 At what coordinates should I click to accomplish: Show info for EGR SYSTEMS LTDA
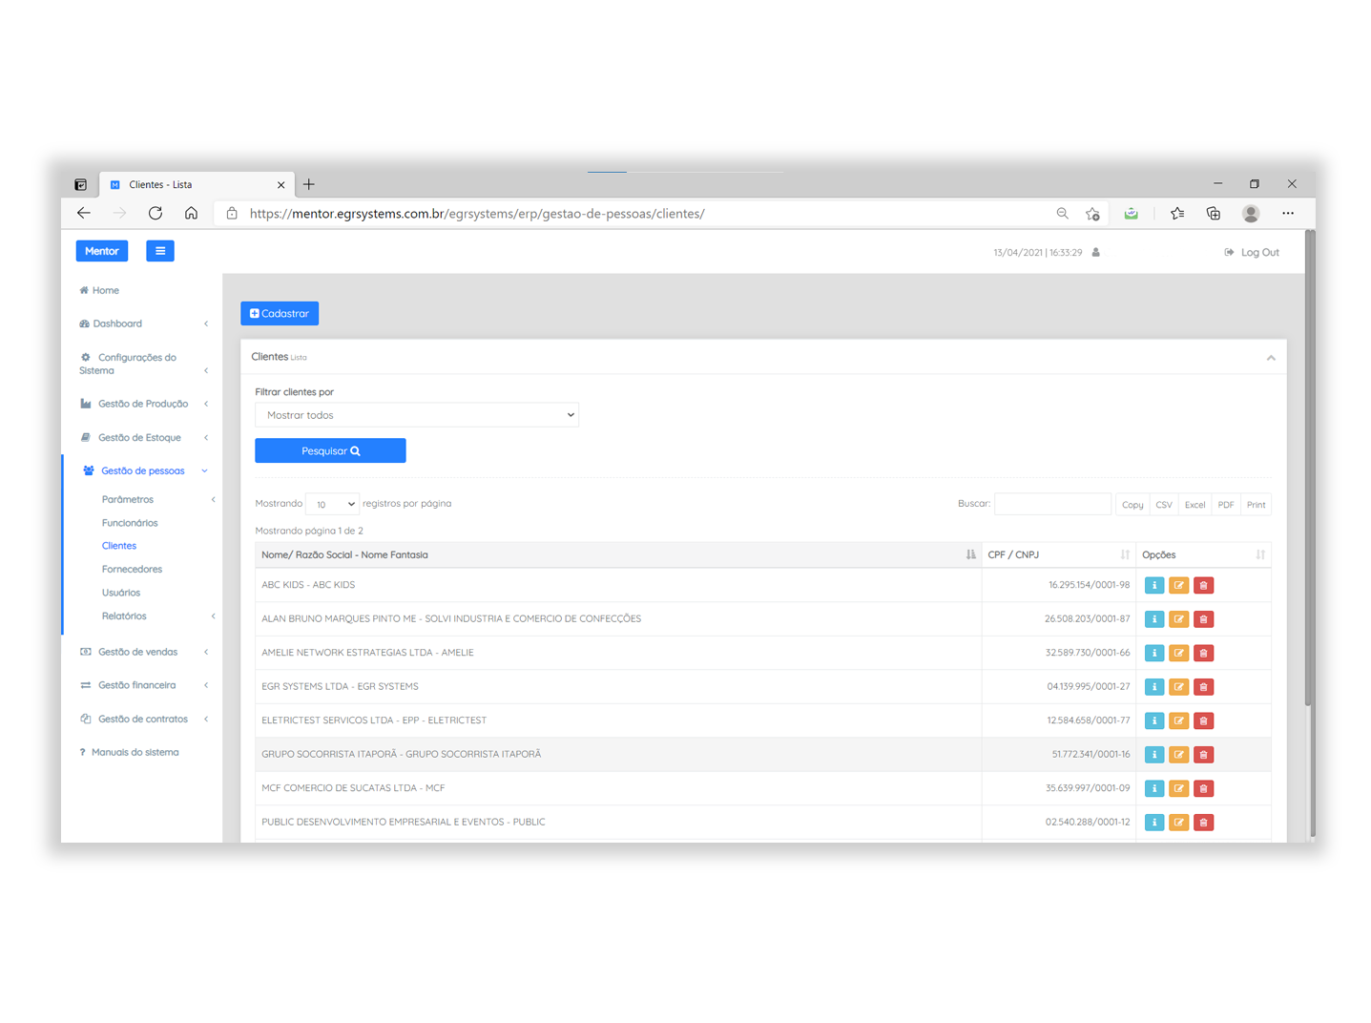point(1153,687)
